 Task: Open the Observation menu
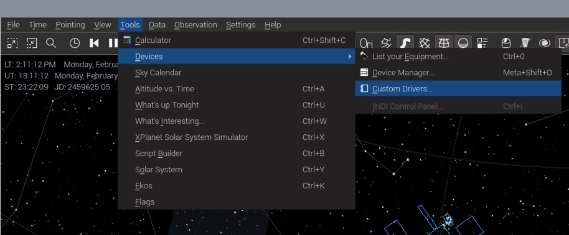pyautogui.click(x=195, y=25)
